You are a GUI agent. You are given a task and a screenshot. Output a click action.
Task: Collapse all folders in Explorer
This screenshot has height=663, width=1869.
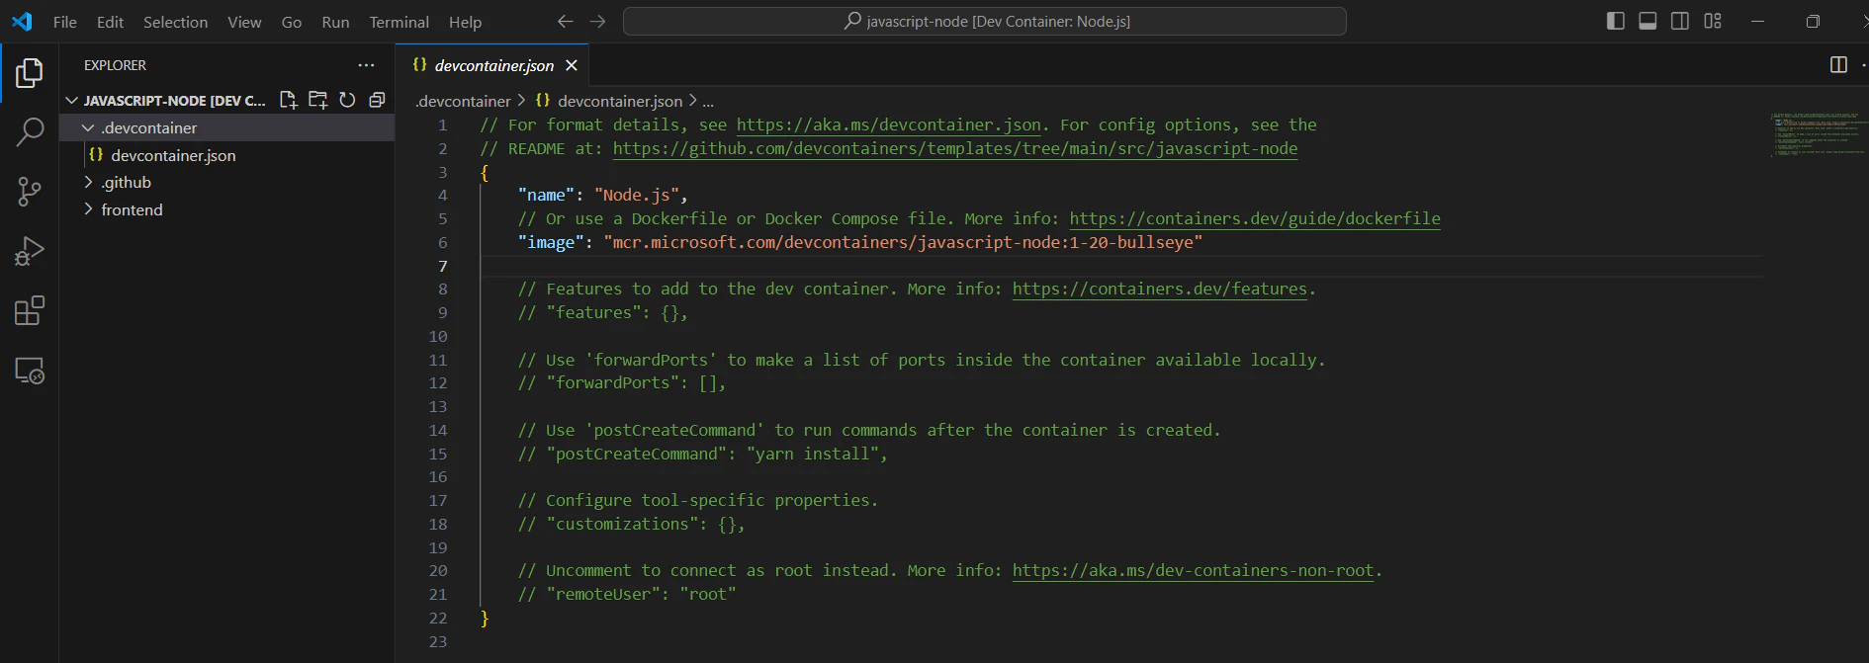point(377,100)
